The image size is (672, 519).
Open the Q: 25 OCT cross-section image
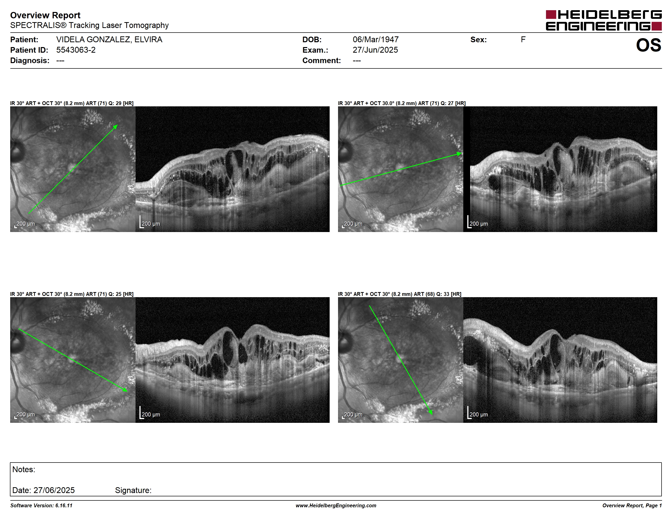[x=232, y=360]
